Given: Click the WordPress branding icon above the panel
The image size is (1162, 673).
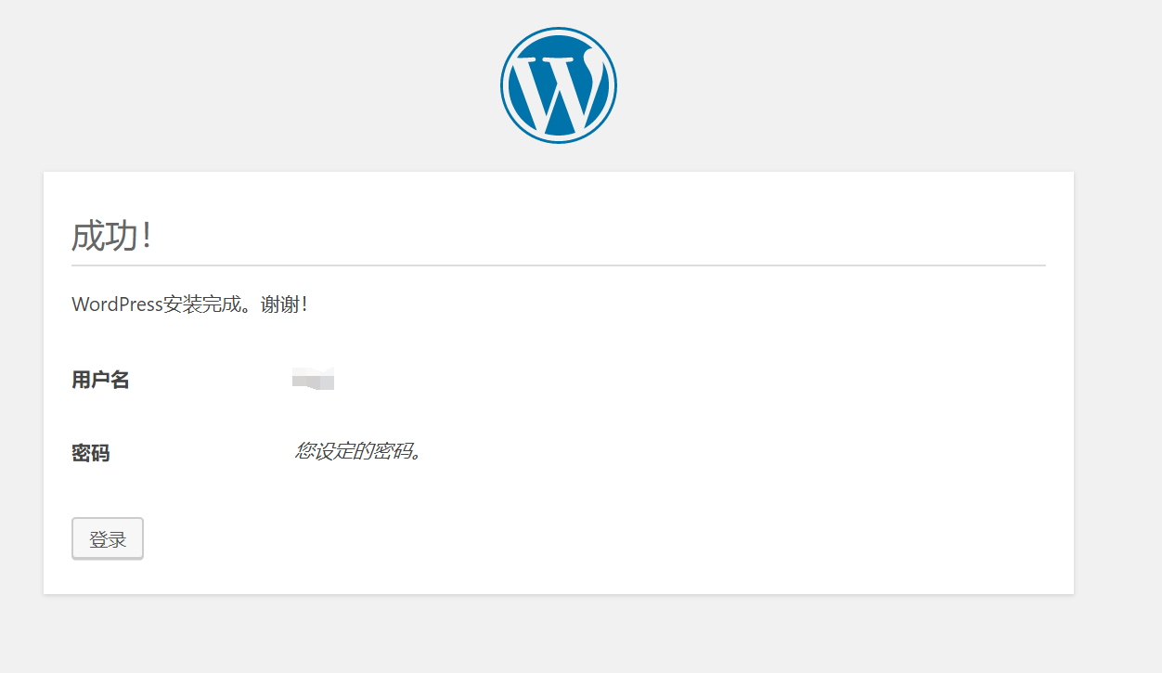Looking at the screenshot, I should pyautogui.click(x=558, y=84).
